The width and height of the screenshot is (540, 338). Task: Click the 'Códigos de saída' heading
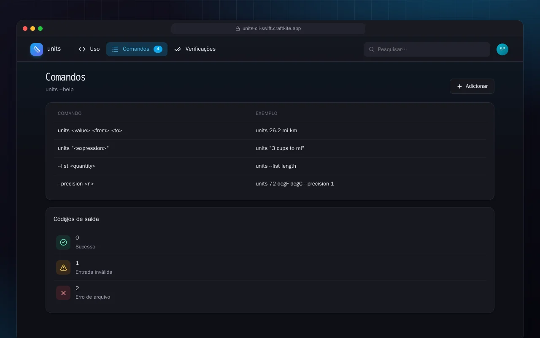pos(76,219)
